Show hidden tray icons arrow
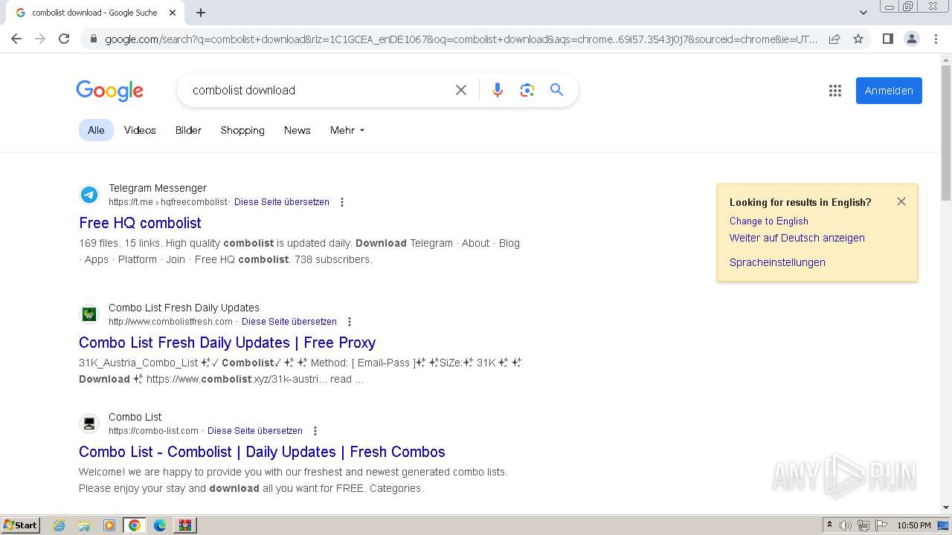This screenshot has height=535, width=952. pyautogui.click(x=829, y=525)
